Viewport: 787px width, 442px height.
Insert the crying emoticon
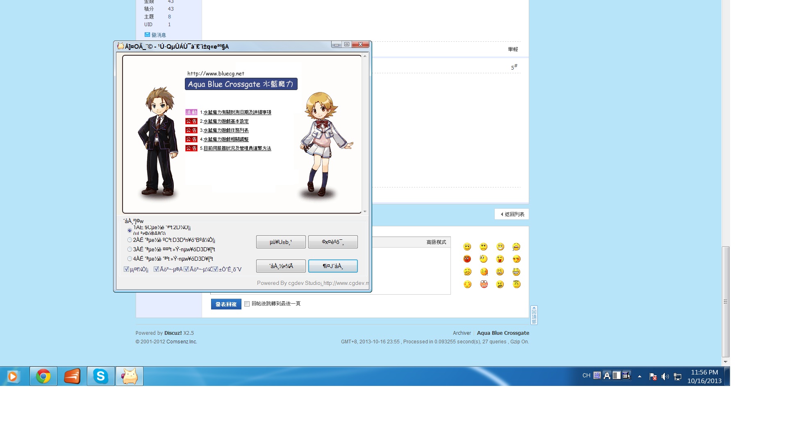pyautogui.click(x=516, y=247)
